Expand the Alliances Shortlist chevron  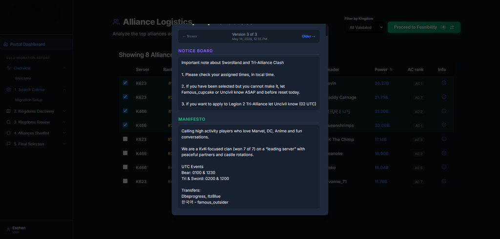[x=64, y=133]
